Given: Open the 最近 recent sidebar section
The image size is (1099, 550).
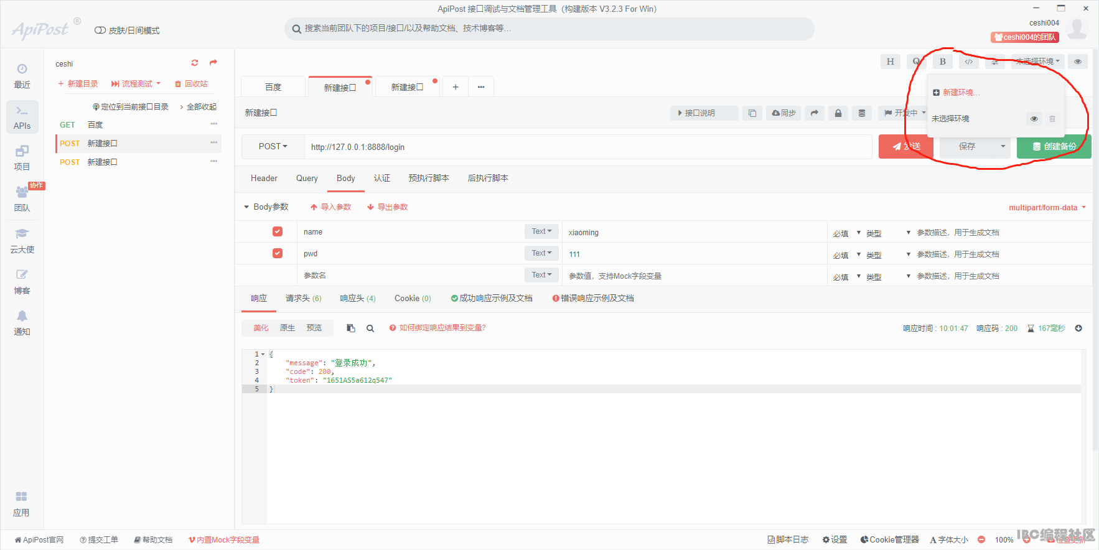Looking at the screenshot, I should click(22, 76).
